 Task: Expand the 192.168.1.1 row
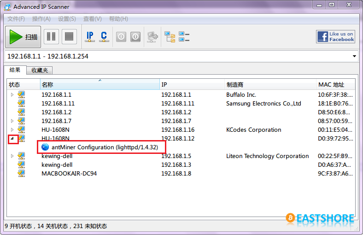point(12,95)
